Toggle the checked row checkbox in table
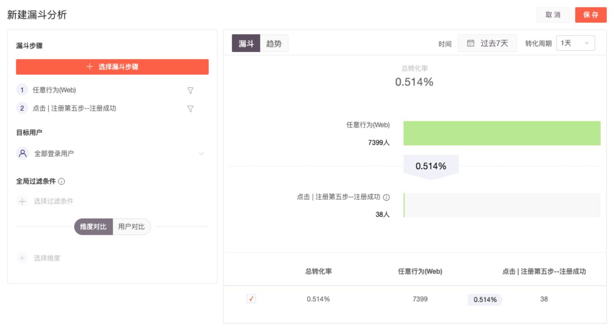The image size is (612, 331). [251, 299]
